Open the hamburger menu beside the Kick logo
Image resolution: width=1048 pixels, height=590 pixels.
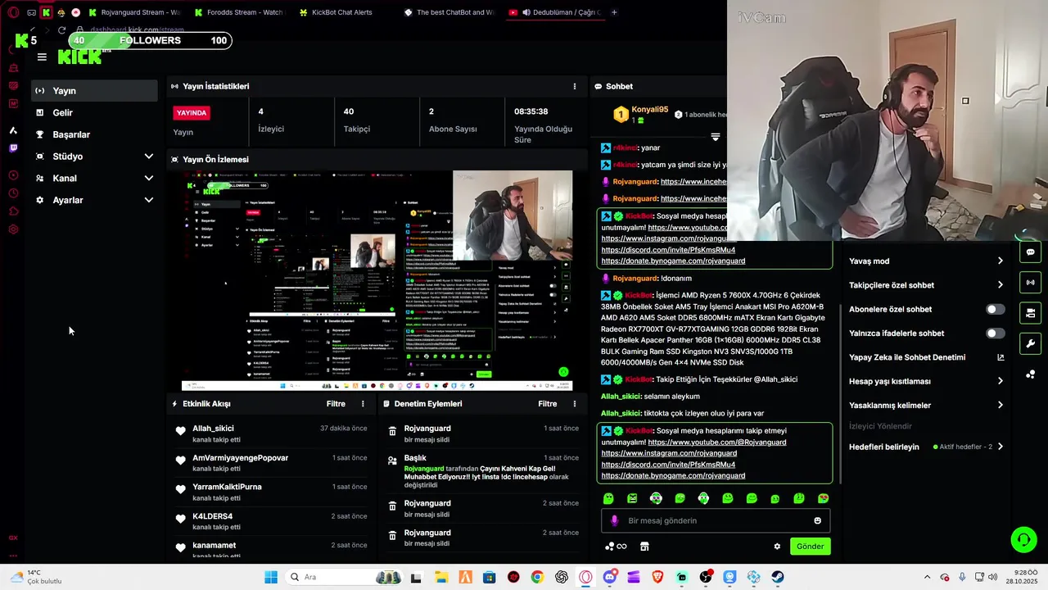tap(42, 57)
